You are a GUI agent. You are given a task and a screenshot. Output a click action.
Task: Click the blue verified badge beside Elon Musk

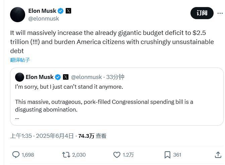61,11
